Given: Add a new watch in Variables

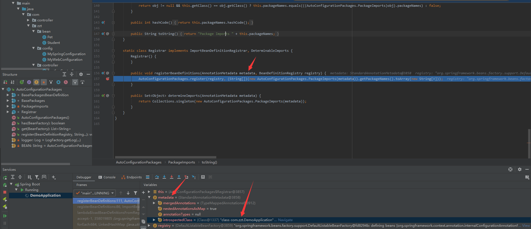Looking at the screenshot, I should 143,192.
